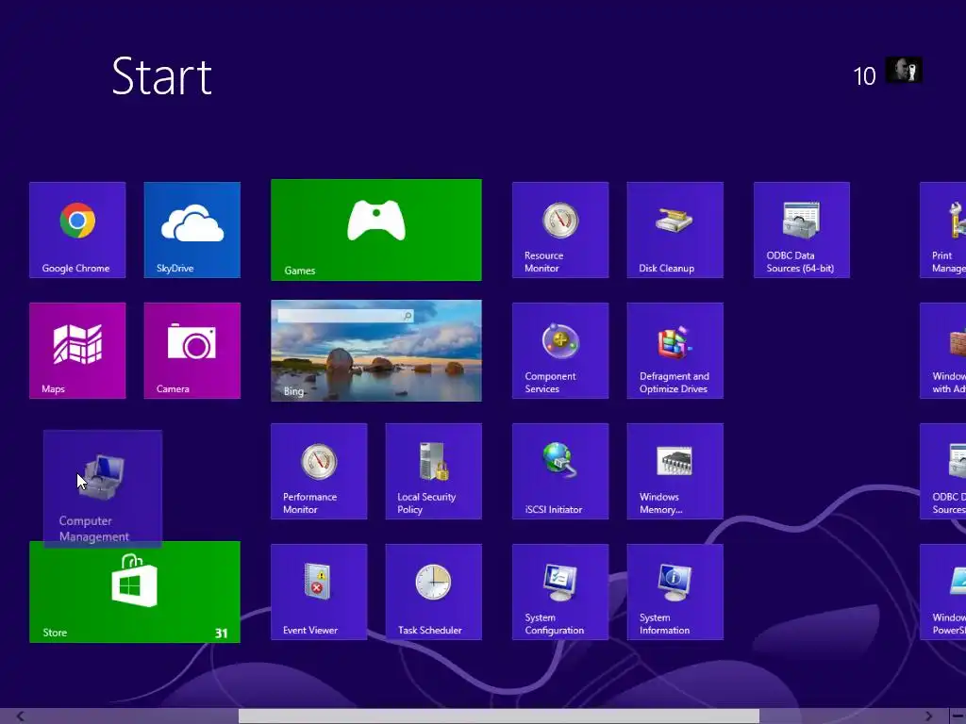The image size is (966, 724).
Task: Open the Event Viewer tile
Action: [319, 592]
